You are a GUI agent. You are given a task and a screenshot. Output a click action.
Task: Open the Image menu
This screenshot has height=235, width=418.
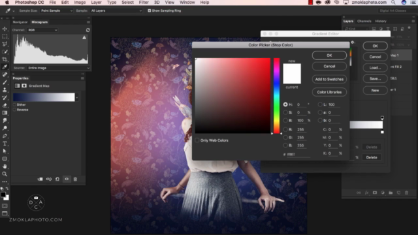click(80, 3)
